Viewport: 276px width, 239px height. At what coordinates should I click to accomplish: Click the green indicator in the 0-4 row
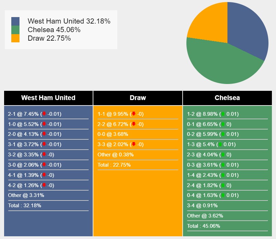[x=223, y=195]
